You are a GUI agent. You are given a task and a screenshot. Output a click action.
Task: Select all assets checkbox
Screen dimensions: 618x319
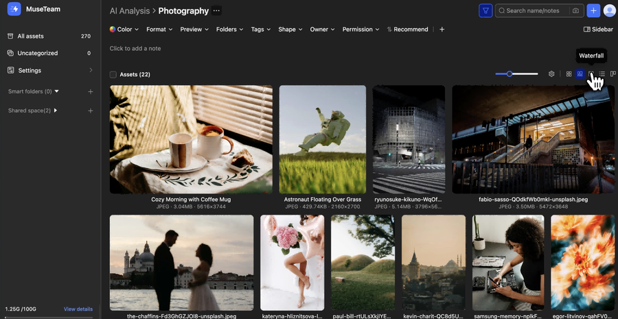pyautogui.click(x=113, y=75)
